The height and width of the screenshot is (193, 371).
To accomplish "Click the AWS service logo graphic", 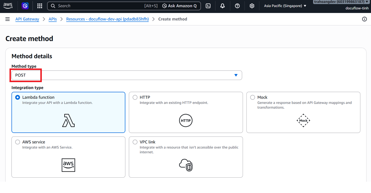I will coord(68,165).
